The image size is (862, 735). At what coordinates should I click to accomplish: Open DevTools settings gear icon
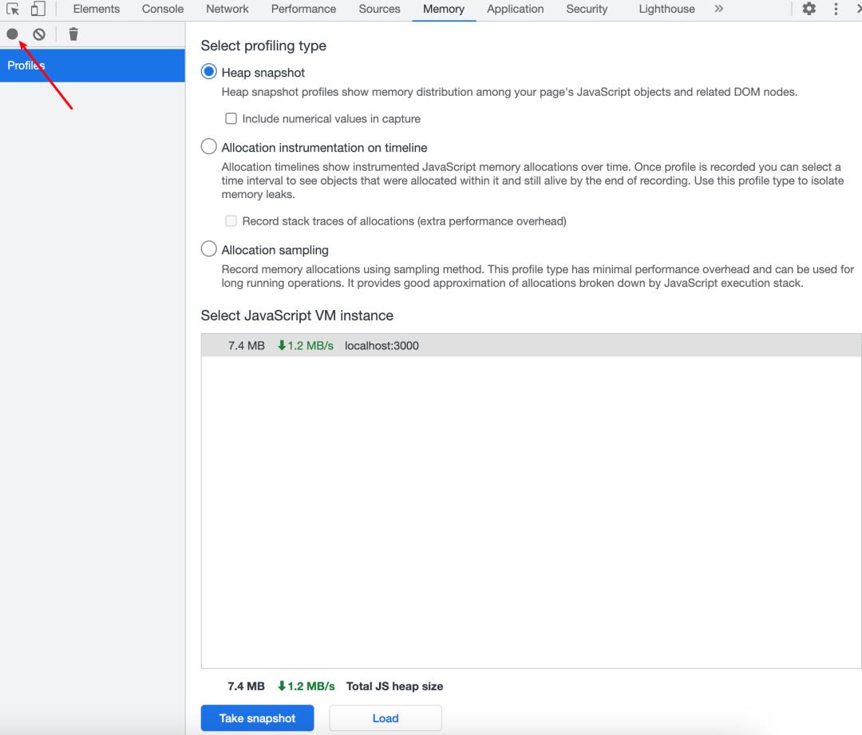click(809, 9)
